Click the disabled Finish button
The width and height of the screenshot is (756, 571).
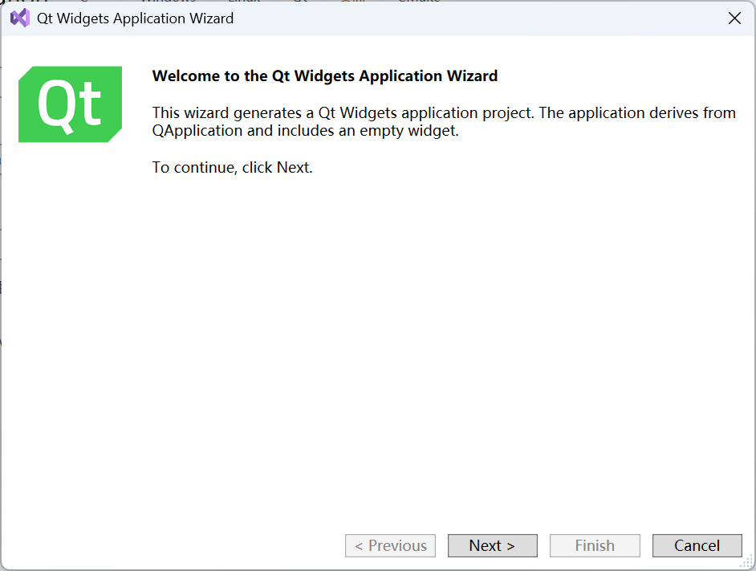(x=595, y=545)
